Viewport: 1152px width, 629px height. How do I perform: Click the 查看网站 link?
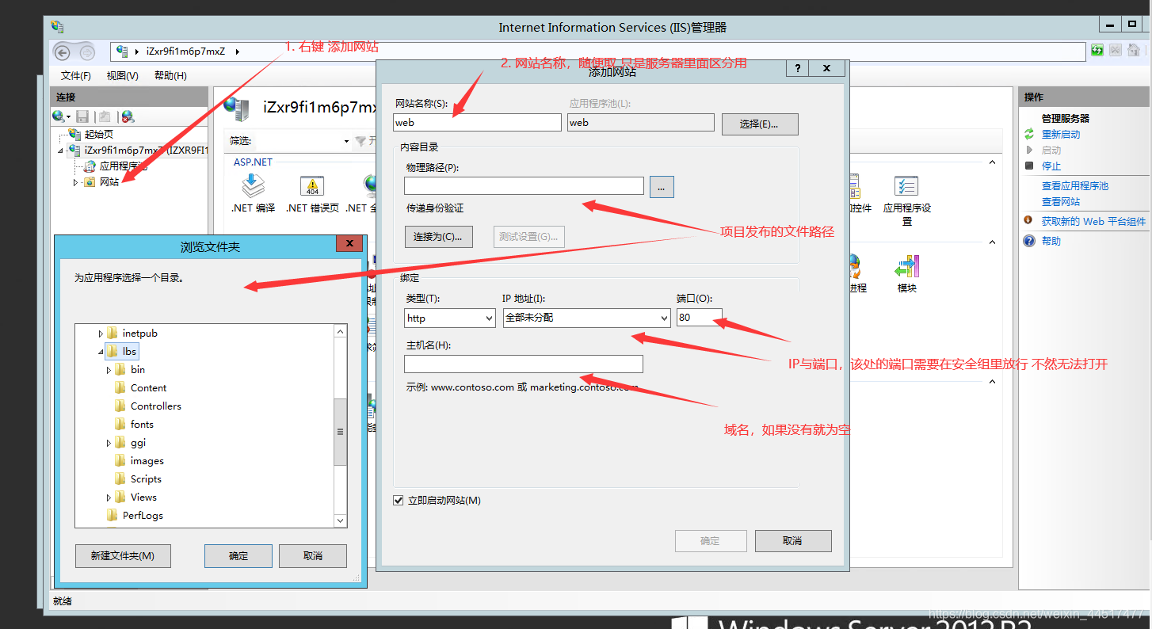click(1061, 202)
